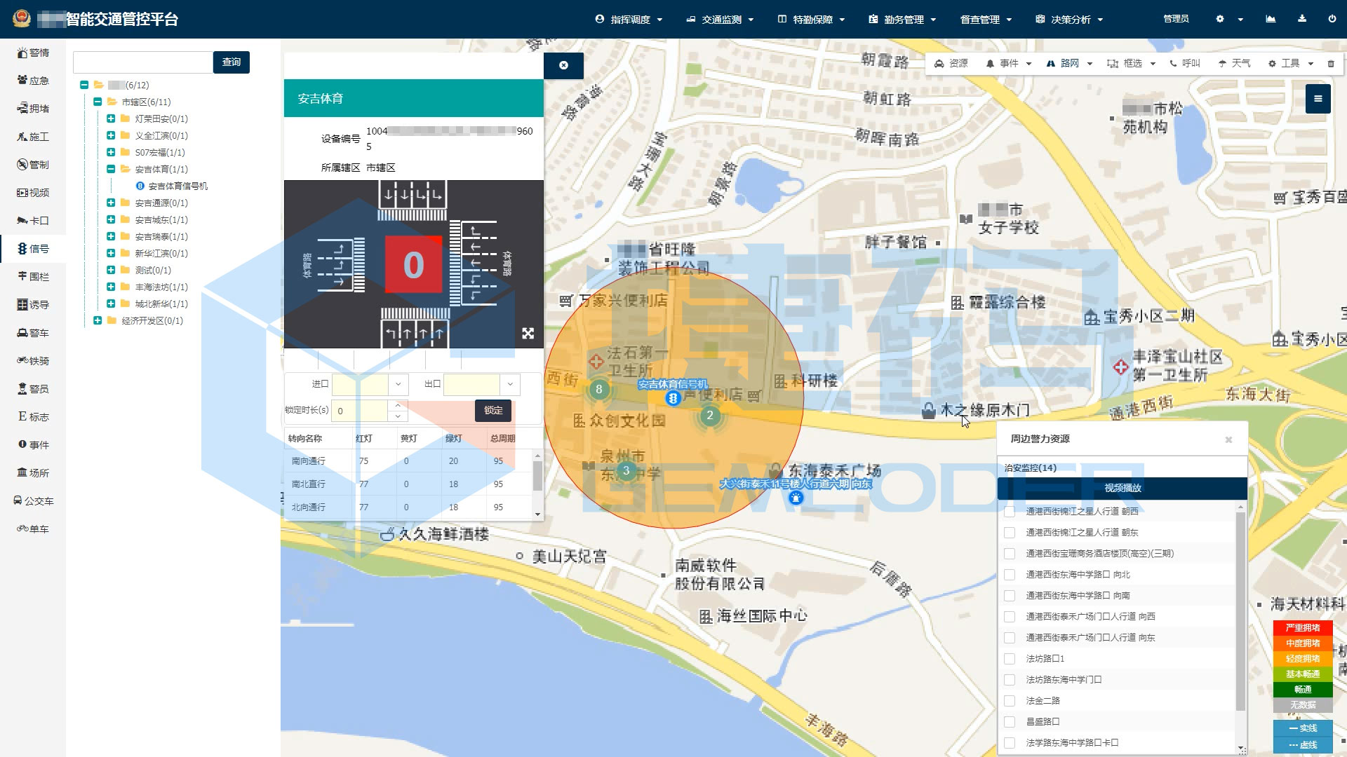Image resolution: width=1347 pixels, height=757 pixels.
Task: Click the 严重拥堵 red legend swatch
Action: click(x=1302, y=628)
